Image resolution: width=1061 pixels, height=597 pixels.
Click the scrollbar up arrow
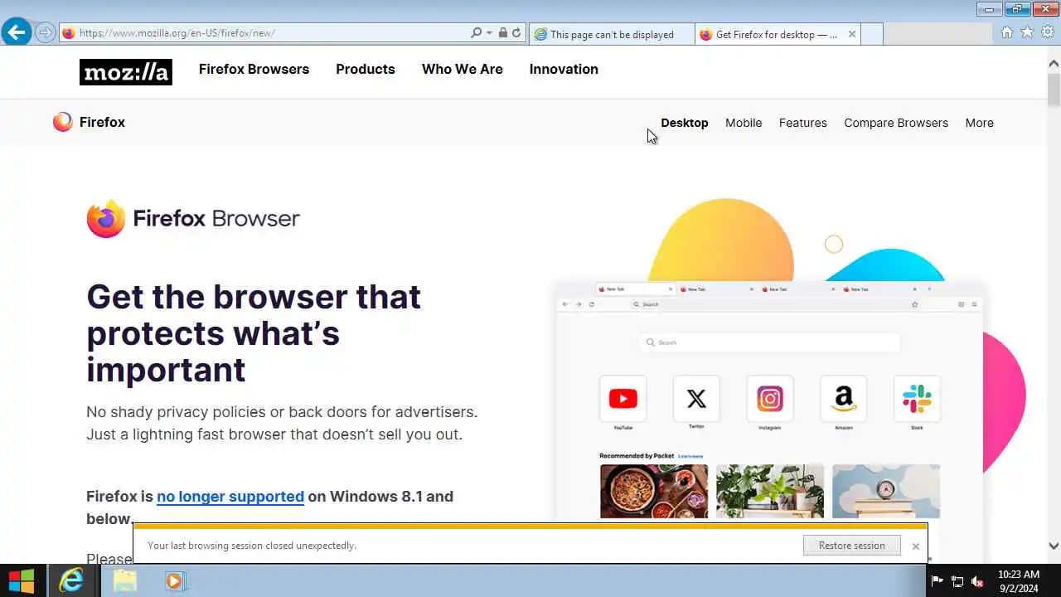click(1054, 64)
